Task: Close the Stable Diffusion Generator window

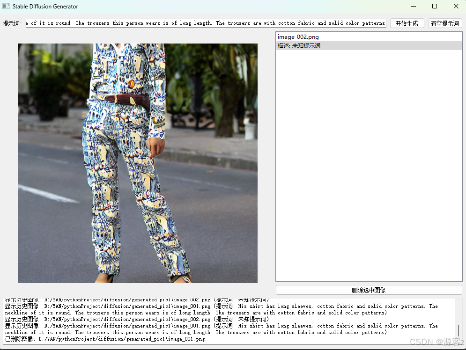Action: (456, 6)
